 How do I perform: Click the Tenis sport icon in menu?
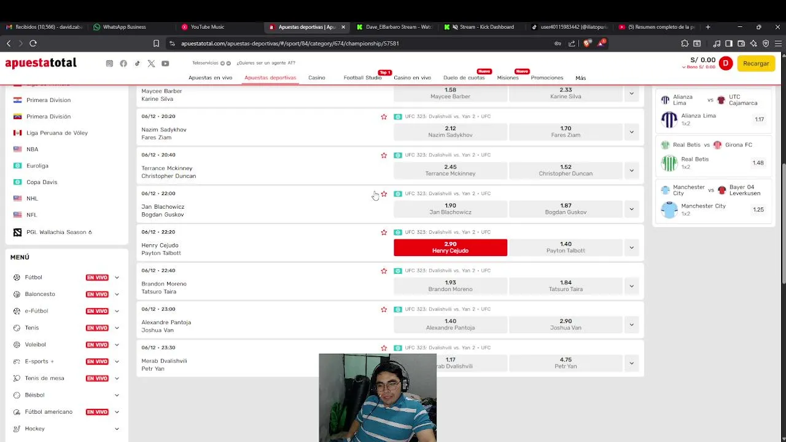point(17,328)
